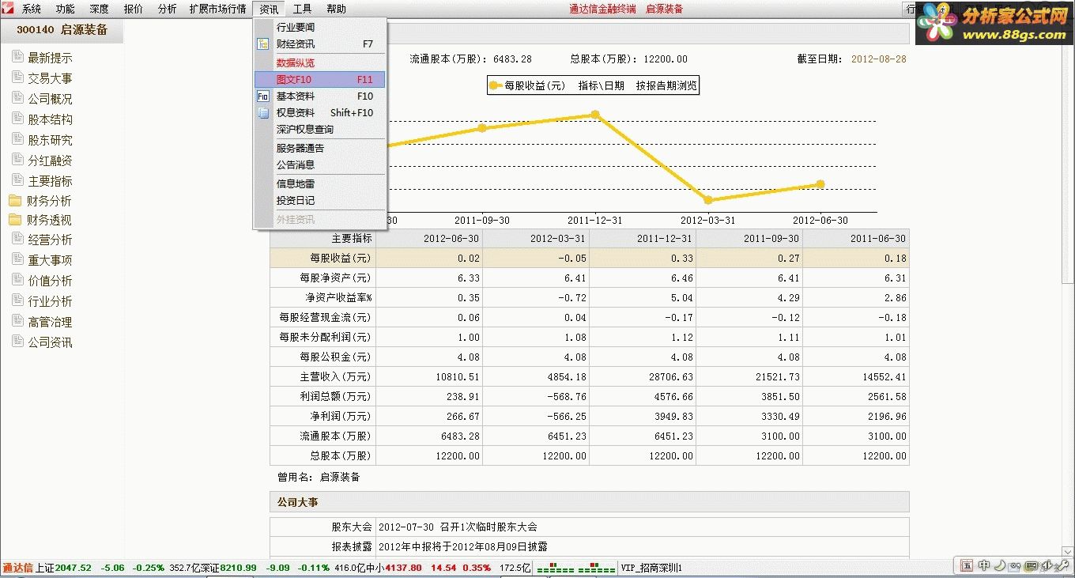Open the 功能 menu
This screenshot has width=1075, height=578.
coord(66,9)
